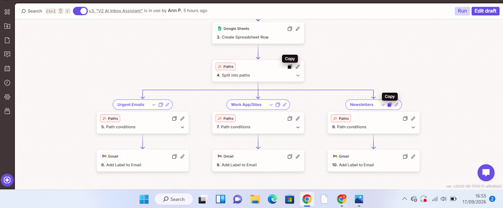Edit step 3 Create Spreadsheet Row

[x=298, y=28]
